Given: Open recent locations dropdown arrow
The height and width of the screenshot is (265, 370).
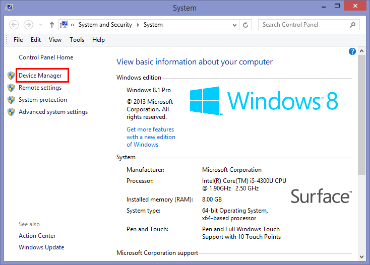Looking at the screenshot, I should 41,25.
